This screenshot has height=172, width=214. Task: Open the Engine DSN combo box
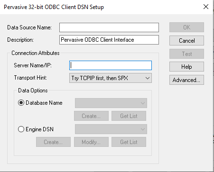point(111,129)
